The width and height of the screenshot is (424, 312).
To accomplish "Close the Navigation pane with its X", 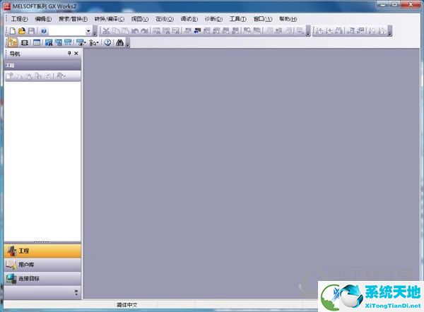I will (76, 54).
